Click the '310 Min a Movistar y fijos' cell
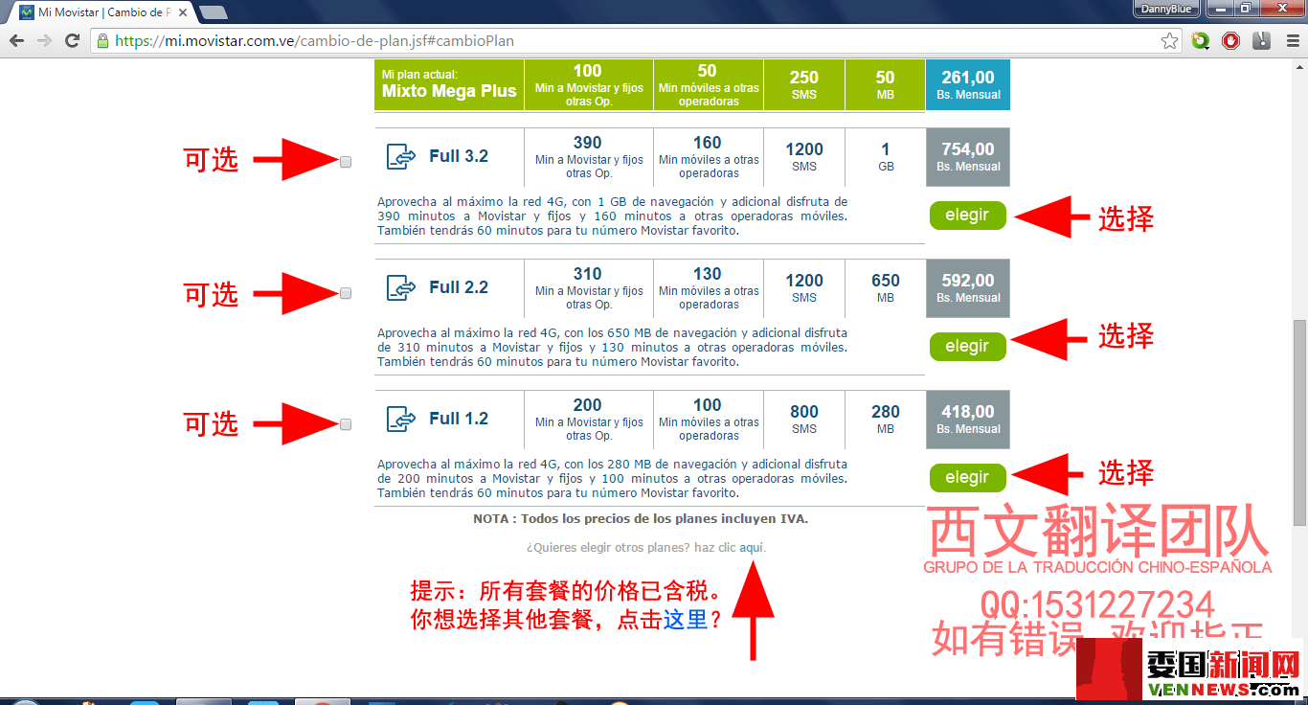The height and width of the screenshot is (705, 1308). click(x=589, y=288)
